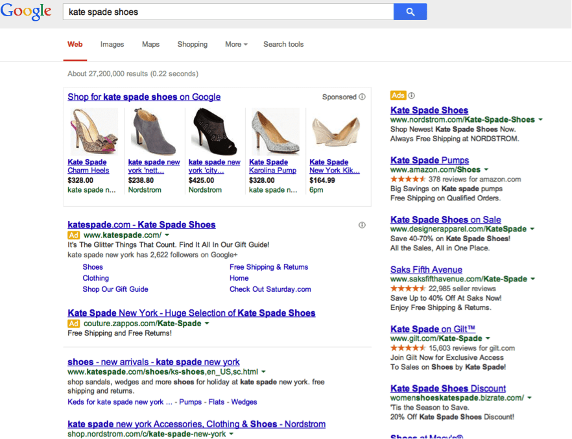The height and width of the screenshot is (439, 572).
Task: Click the info icon beside katespade.com ad
Action: click(x=362, y=225)
